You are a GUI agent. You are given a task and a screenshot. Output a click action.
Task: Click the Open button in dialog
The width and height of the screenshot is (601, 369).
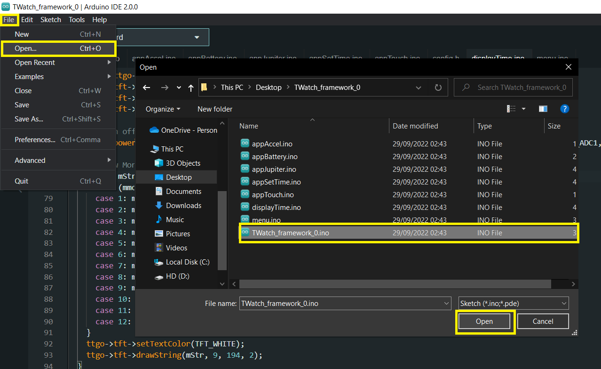[x=484, y=321]
